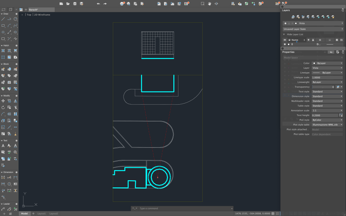Click the Save icon in top toolbar
This screenshot has height=216, width=346.
pos(75,3)
